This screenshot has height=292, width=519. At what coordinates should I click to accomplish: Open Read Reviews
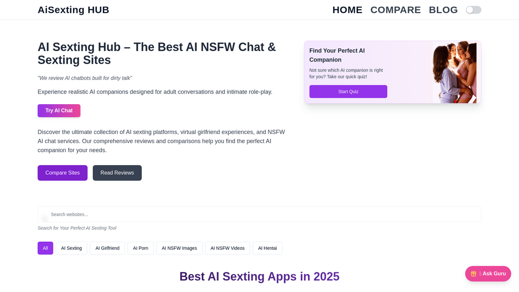(117, 173)
